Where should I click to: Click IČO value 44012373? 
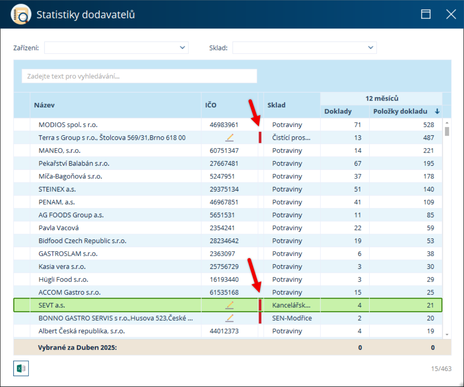[x=224, y=331]
